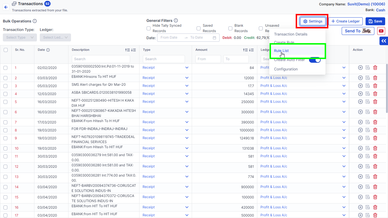The width and height of the screenshot is (388, 218).
Task: Click the Date column info icon
Action: point(48,50)
